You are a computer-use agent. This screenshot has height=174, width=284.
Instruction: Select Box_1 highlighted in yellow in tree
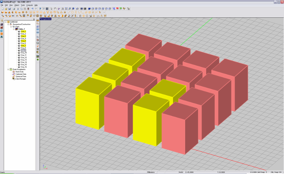(23, 31)
